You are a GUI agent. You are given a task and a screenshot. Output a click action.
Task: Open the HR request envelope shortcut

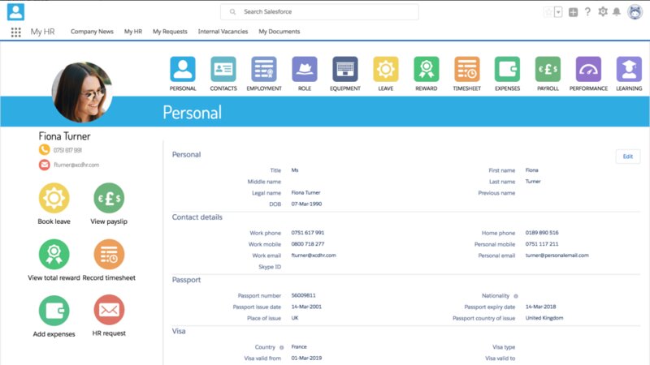(109, 311)
